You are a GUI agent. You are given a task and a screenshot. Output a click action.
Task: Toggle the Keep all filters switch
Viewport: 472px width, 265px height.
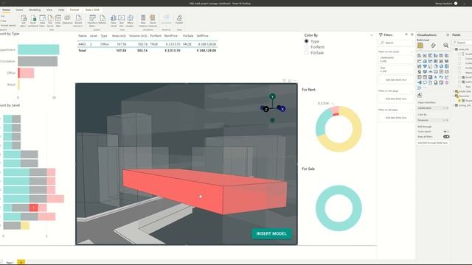(446, 137)
